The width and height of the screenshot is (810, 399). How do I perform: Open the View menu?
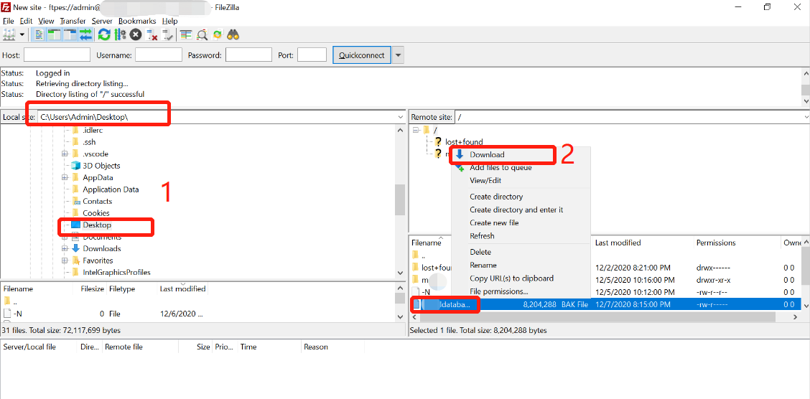pyautogui.click(x=46, y=21)
